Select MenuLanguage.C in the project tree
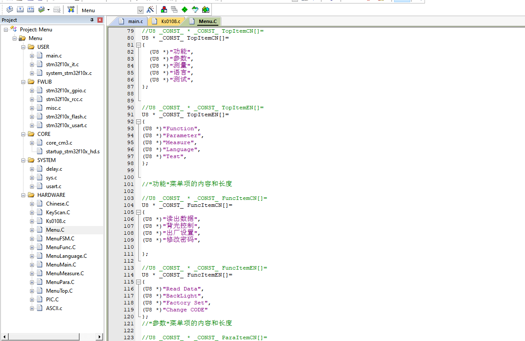This screenshot has width=525, height=341. (x=67, y=256)
